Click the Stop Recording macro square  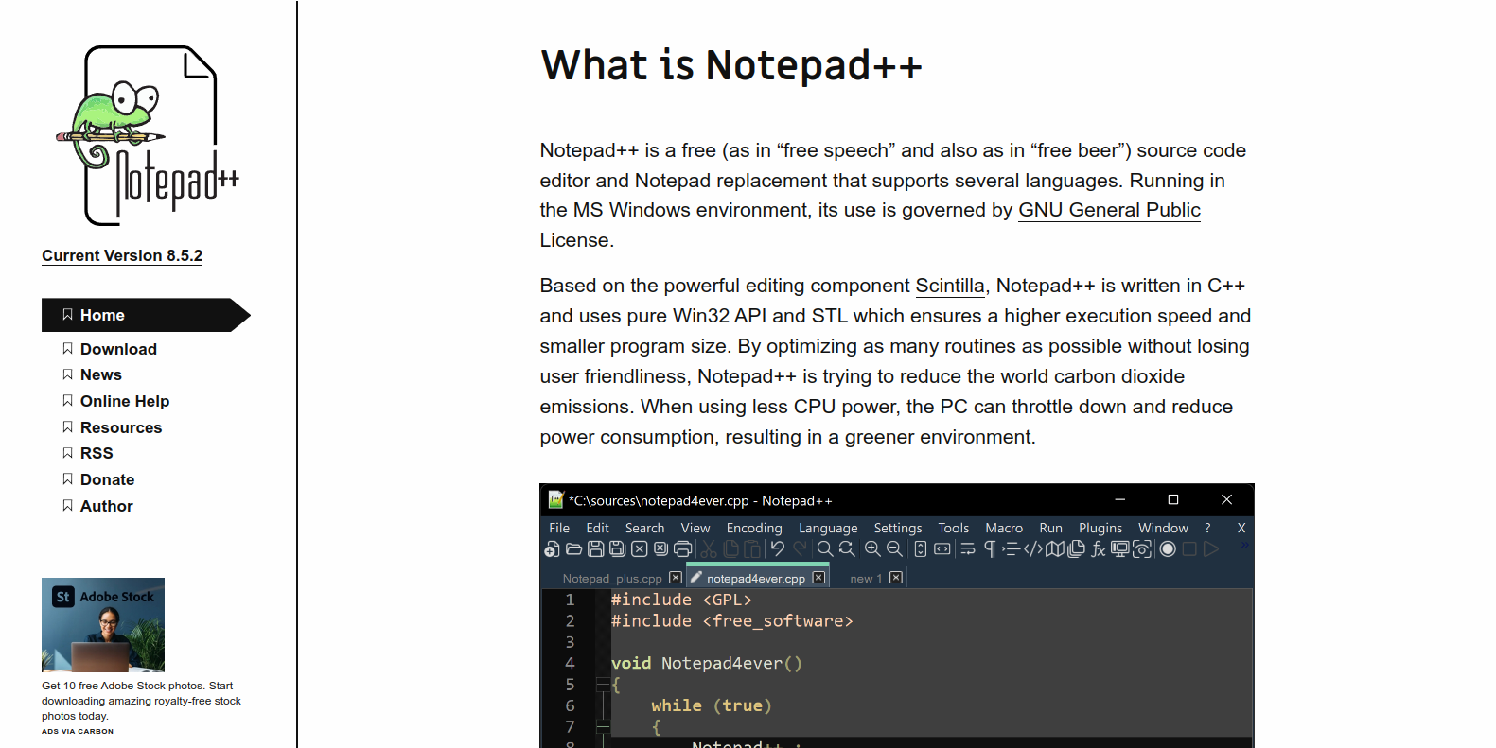tap(1189, 548)
